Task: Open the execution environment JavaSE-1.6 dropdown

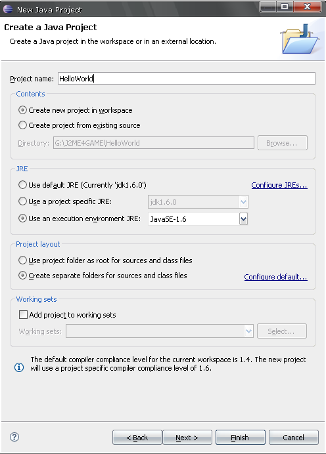Action: [243, 219]
